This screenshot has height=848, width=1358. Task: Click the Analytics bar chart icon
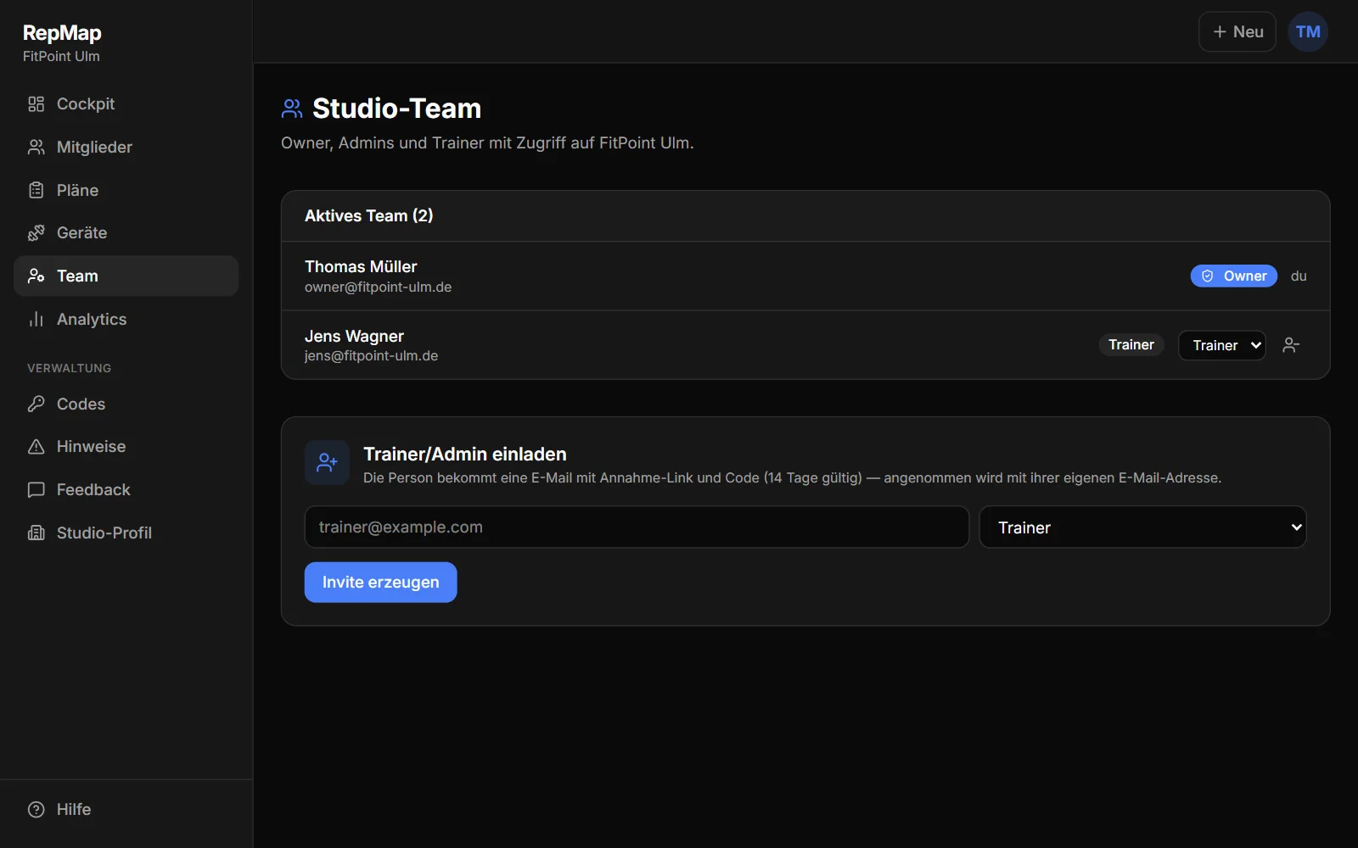[x=36, y=320]
